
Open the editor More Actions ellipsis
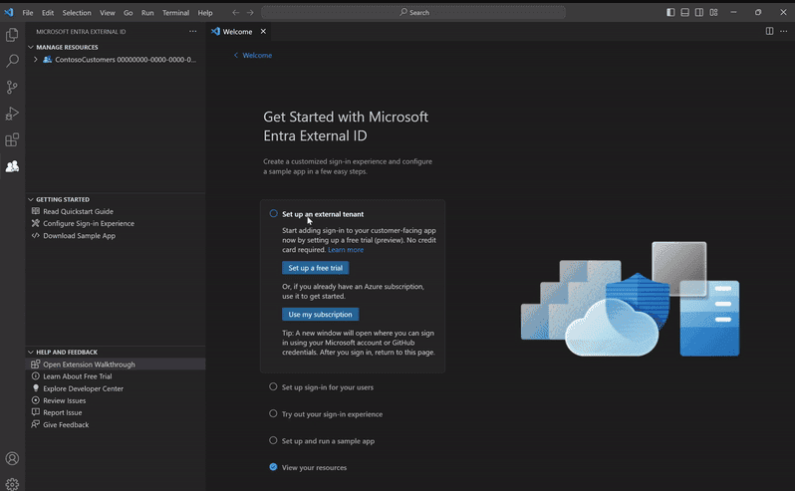(784, 32)
